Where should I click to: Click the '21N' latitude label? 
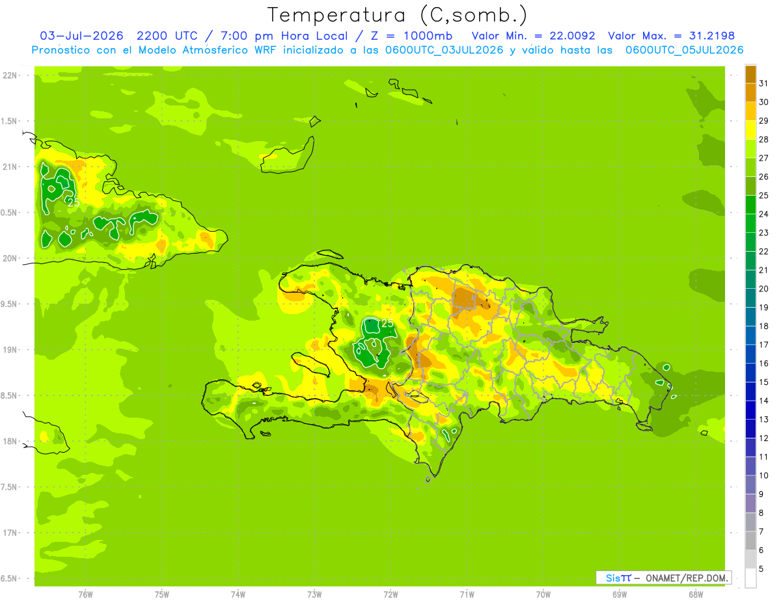click(x=9, y=167)
